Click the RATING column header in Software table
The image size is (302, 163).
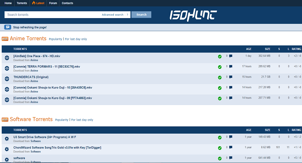(296, 130)
